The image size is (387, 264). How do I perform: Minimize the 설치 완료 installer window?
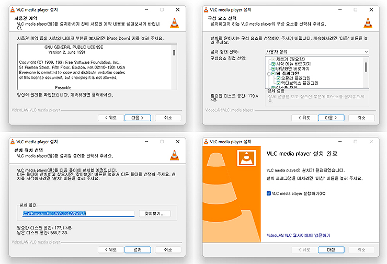[x=340, y=142]
